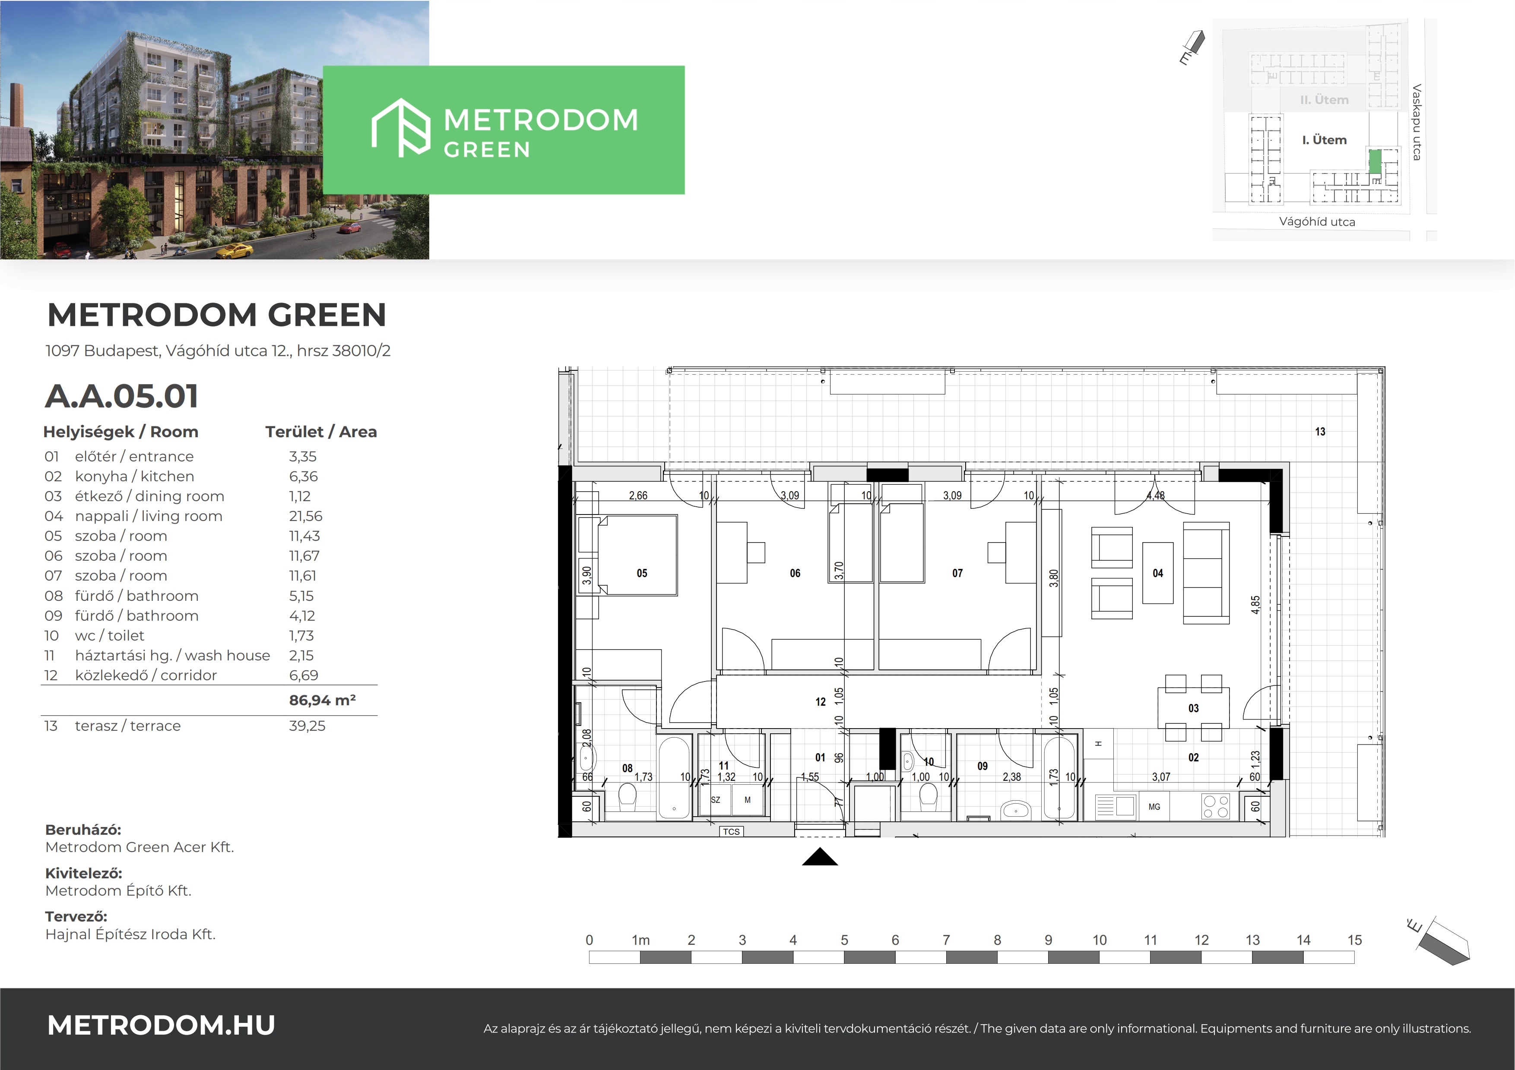Viewport: 1515px width, 1070px height.
Task: Click the building rendering photo
Action: click(198, 132)
